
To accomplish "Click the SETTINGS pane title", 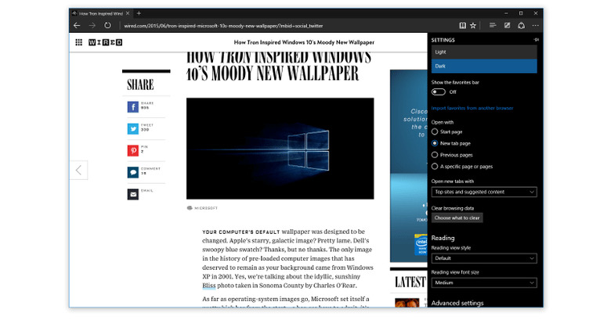I will pyautogui.click(x=443, y=40).
